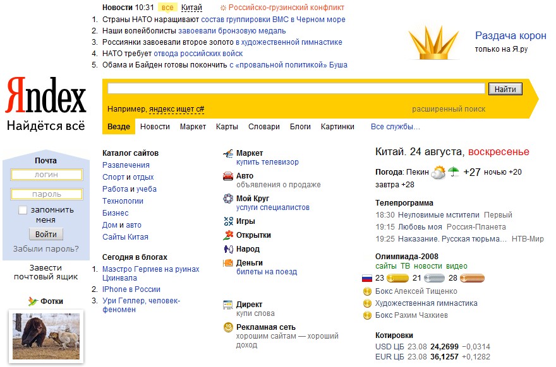This screenshot has height=367, width=556.
Task: Click the bronze medal count icon
Action: (472, 278)
